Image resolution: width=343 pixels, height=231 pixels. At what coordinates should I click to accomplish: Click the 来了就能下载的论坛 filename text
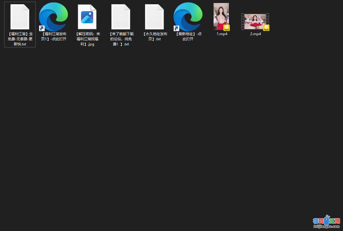(x=121, y=39)
